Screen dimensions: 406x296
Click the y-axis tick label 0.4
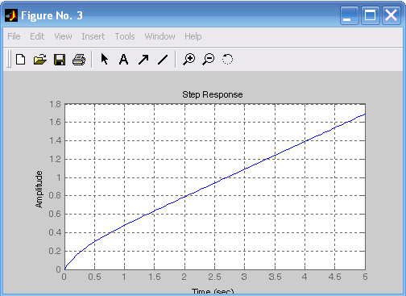[55, 232]
